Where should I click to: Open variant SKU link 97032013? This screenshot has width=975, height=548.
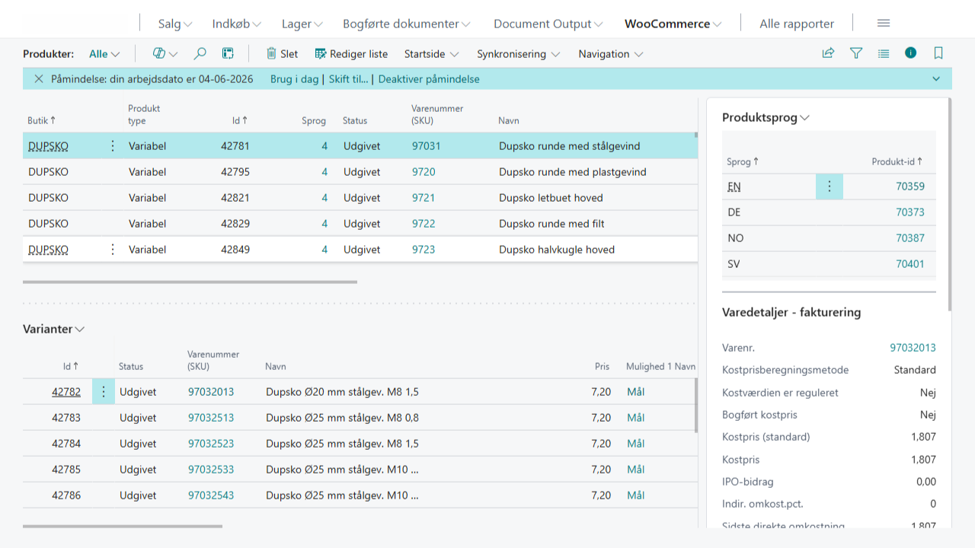point(211,392)
